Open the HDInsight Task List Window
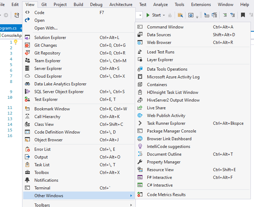 193,92
